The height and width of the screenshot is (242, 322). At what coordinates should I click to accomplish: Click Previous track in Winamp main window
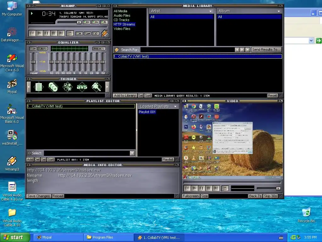point(32,33)
